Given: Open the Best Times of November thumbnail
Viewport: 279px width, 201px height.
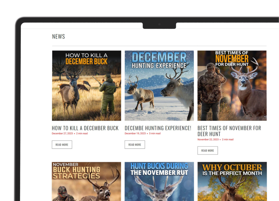Looking at the screenshot, I should [232, 86].
